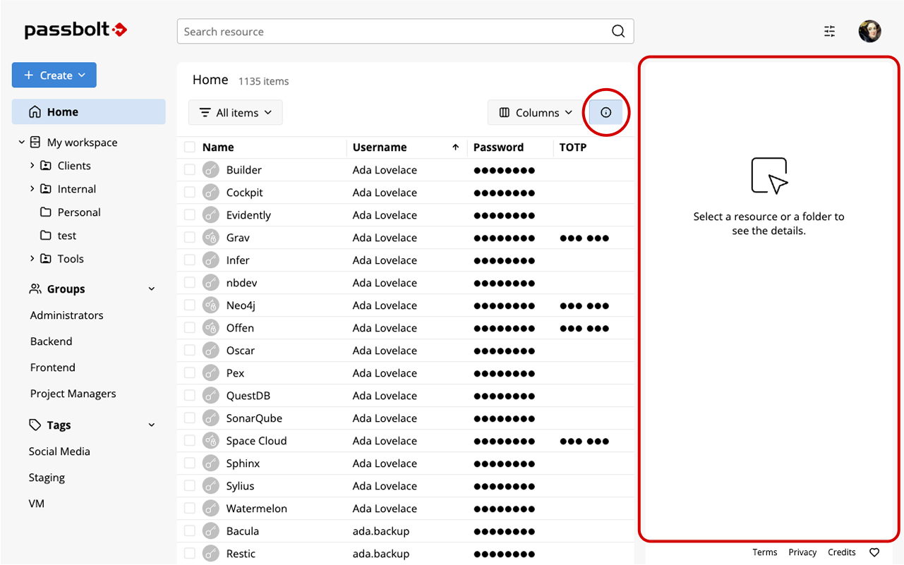The height and width of the screenshot is (565, 904).
Task: Expand the Internal folder
Action: pos(32,189)
